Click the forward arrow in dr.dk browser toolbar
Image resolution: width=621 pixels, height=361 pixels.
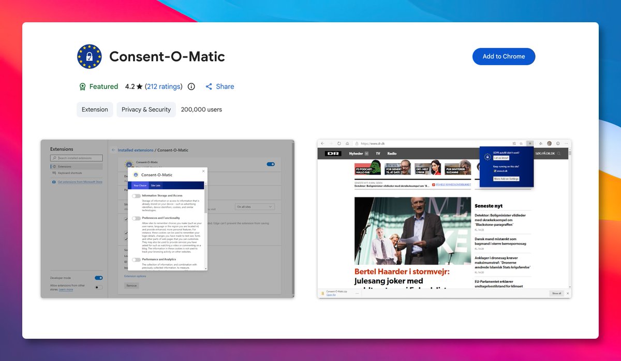click(x=331, y=143)
